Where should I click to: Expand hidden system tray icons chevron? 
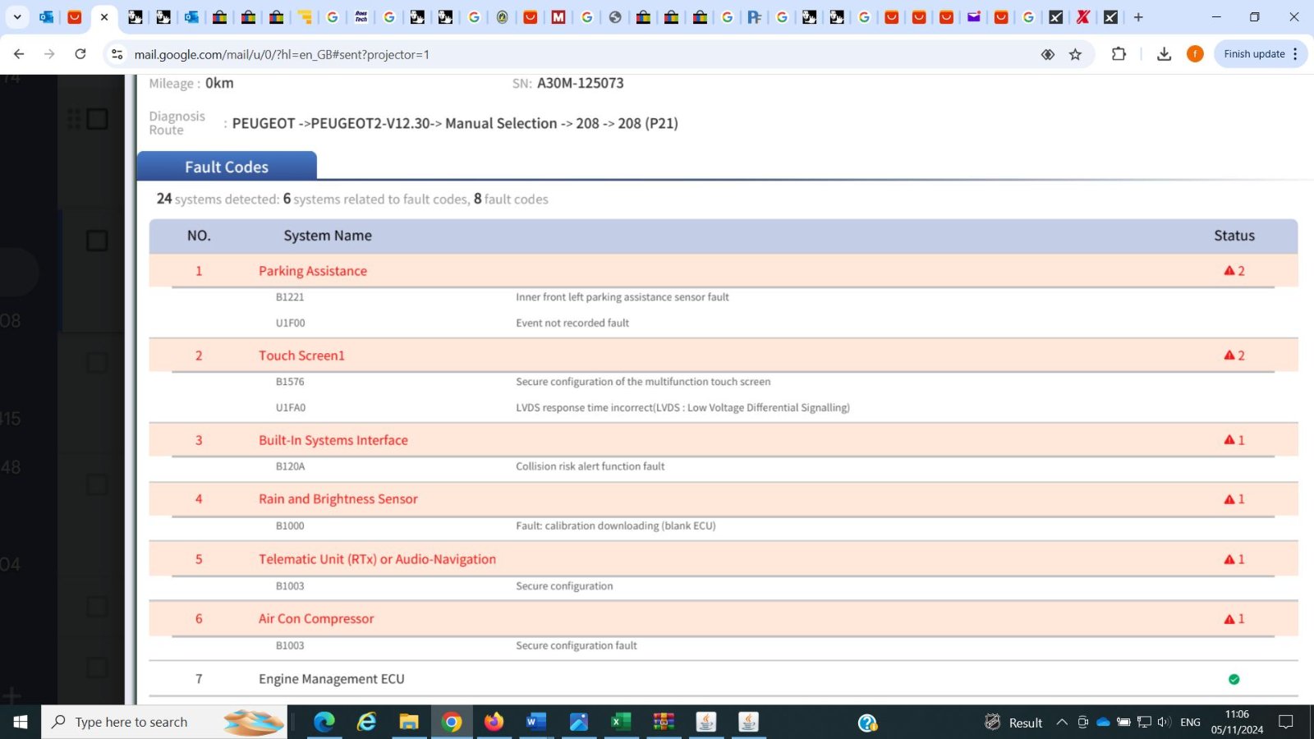pos(1062,722)
